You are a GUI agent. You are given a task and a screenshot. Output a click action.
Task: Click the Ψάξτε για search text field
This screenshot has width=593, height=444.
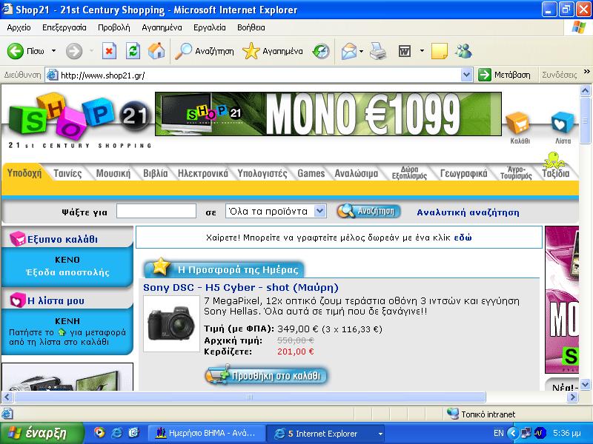(x=156, y=211)
